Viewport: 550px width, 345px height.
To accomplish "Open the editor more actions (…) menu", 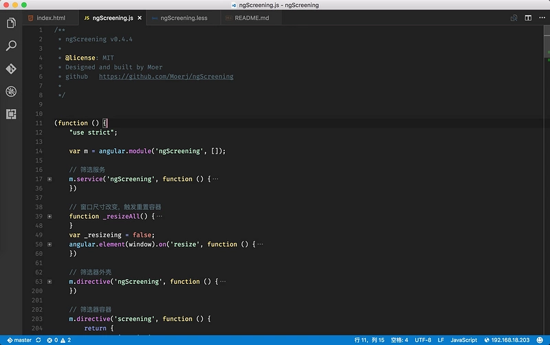I will [x=540, y=18].
